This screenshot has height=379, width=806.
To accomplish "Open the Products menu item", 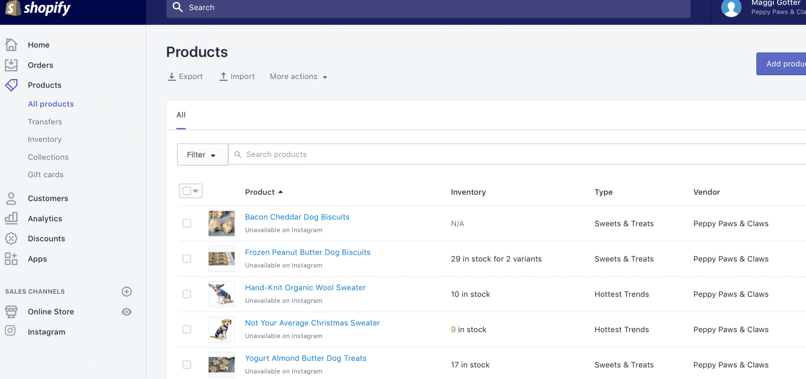I will pyautogui.click(x=44, y=85).
